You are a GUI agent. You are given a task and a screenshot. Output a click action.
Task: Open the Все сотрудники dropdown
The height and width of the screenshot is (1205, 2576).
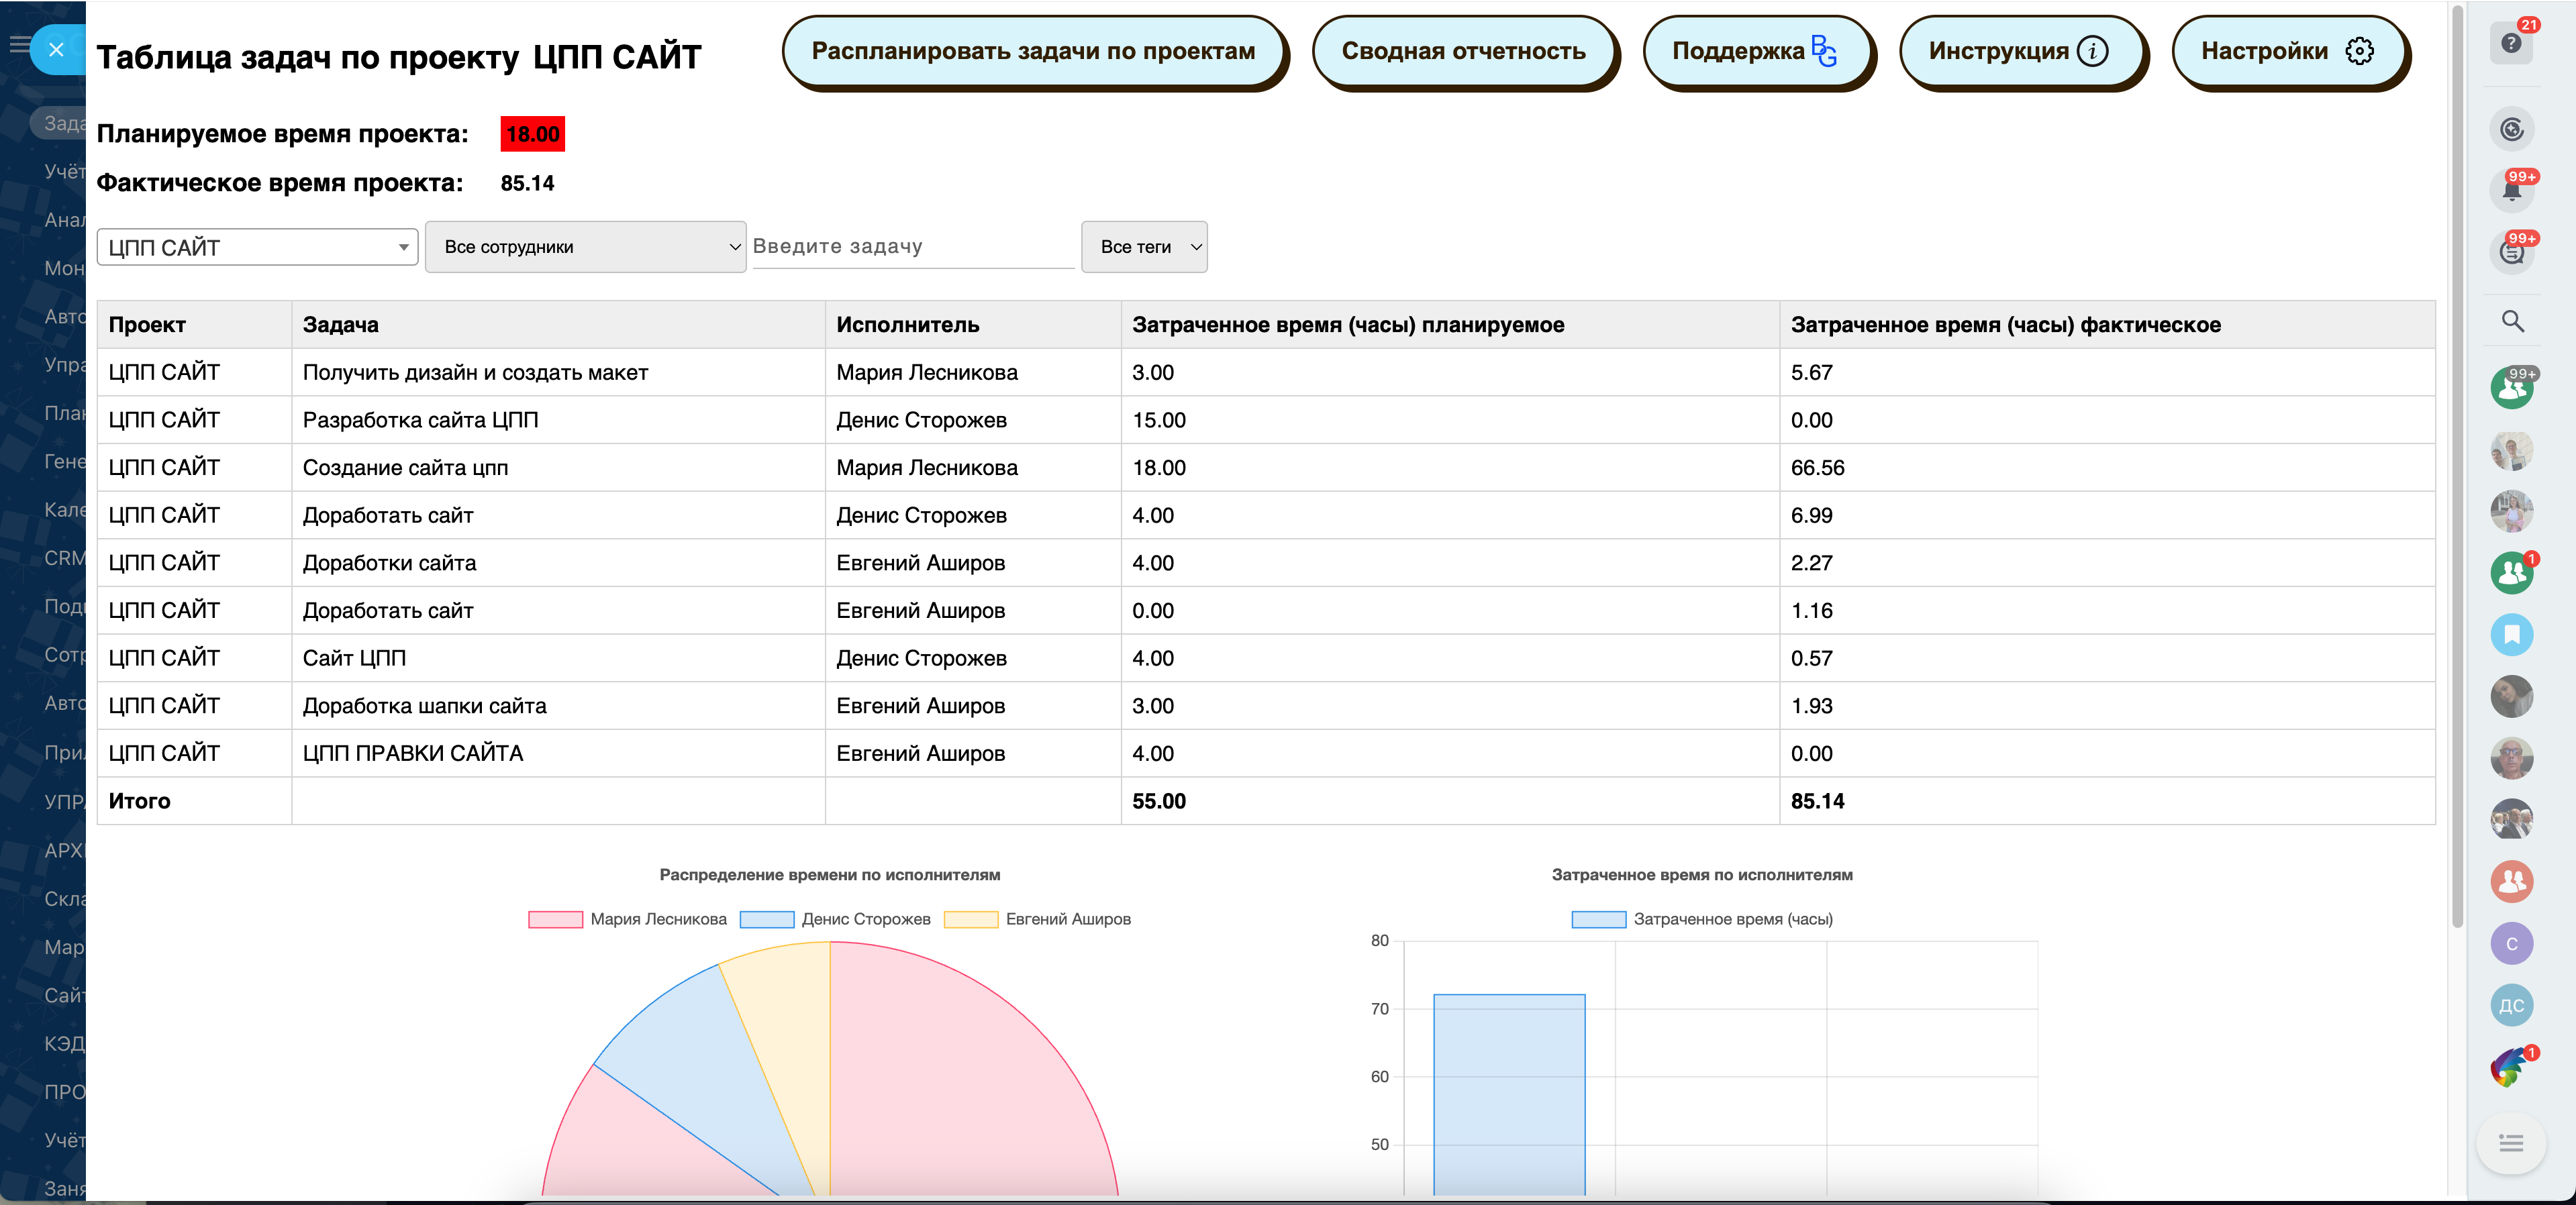585,247
